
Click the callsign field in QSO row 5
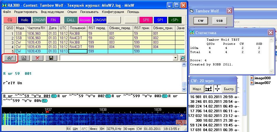(x=78, y=51)
